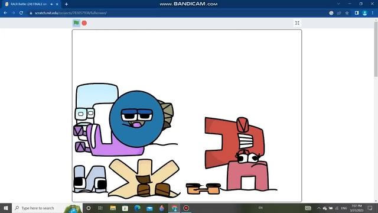Mute the tab using the speaker icon
The image size is (378, 213).
51,4
